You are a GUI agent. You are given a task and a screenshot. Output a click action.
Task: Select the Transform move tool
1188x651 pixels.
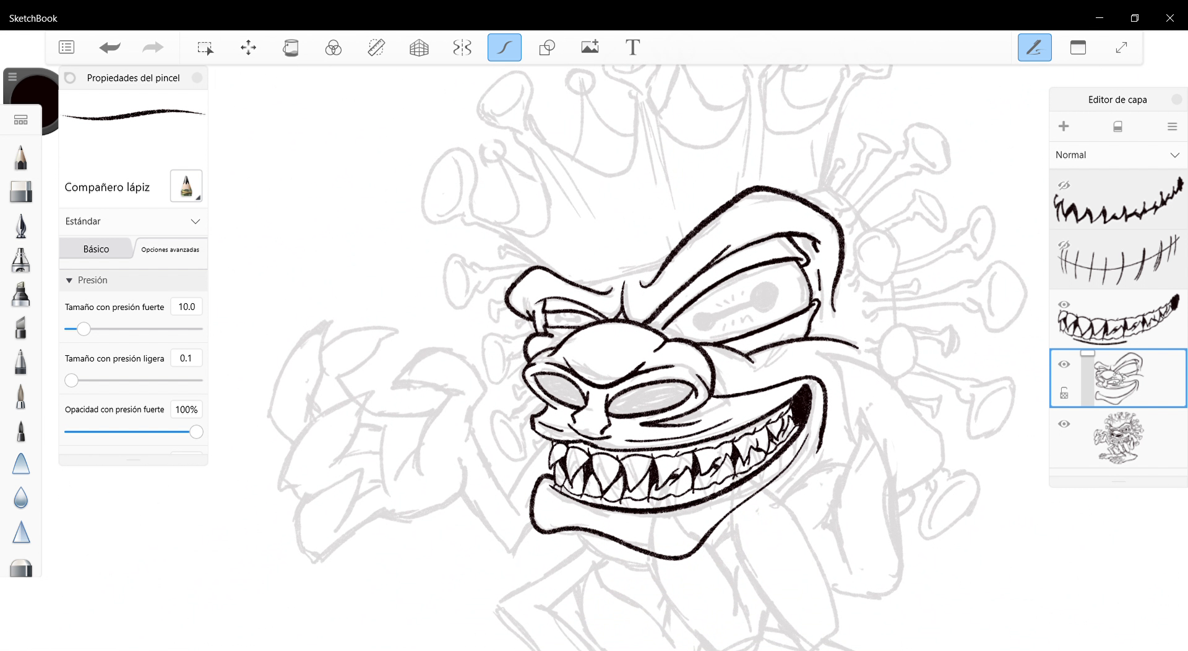click(248, 48)
